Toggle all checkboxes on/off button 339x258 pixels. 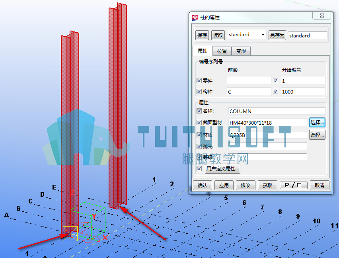pyautogui.click(x=293, y=185)
